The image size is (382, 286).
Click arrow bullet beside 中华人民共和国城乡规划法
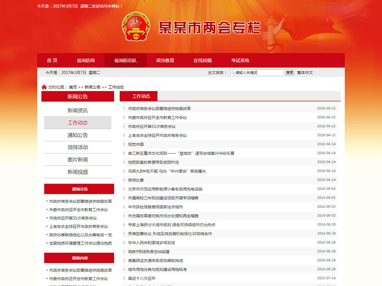tap(124, 243)
